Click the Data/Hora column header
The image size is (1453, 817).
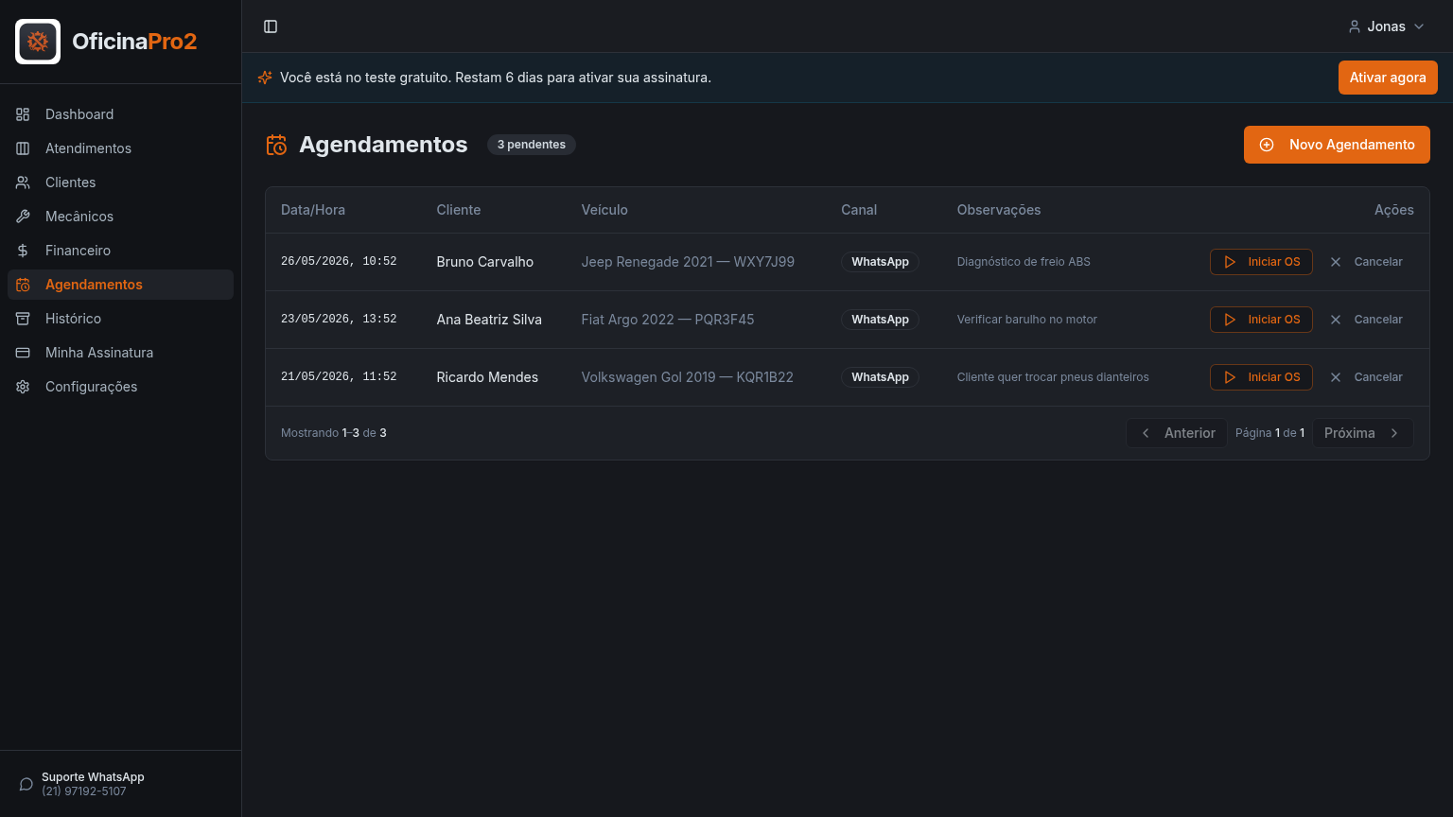[x=313, y=210]
